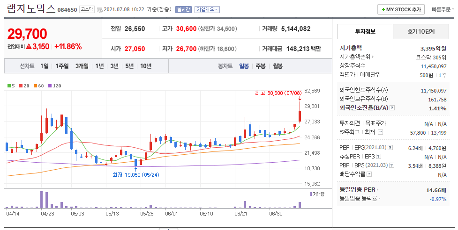Select the 10년 line chart period
Image resolution: width=458 pixels, height=230 pixels.
point(146,66)
